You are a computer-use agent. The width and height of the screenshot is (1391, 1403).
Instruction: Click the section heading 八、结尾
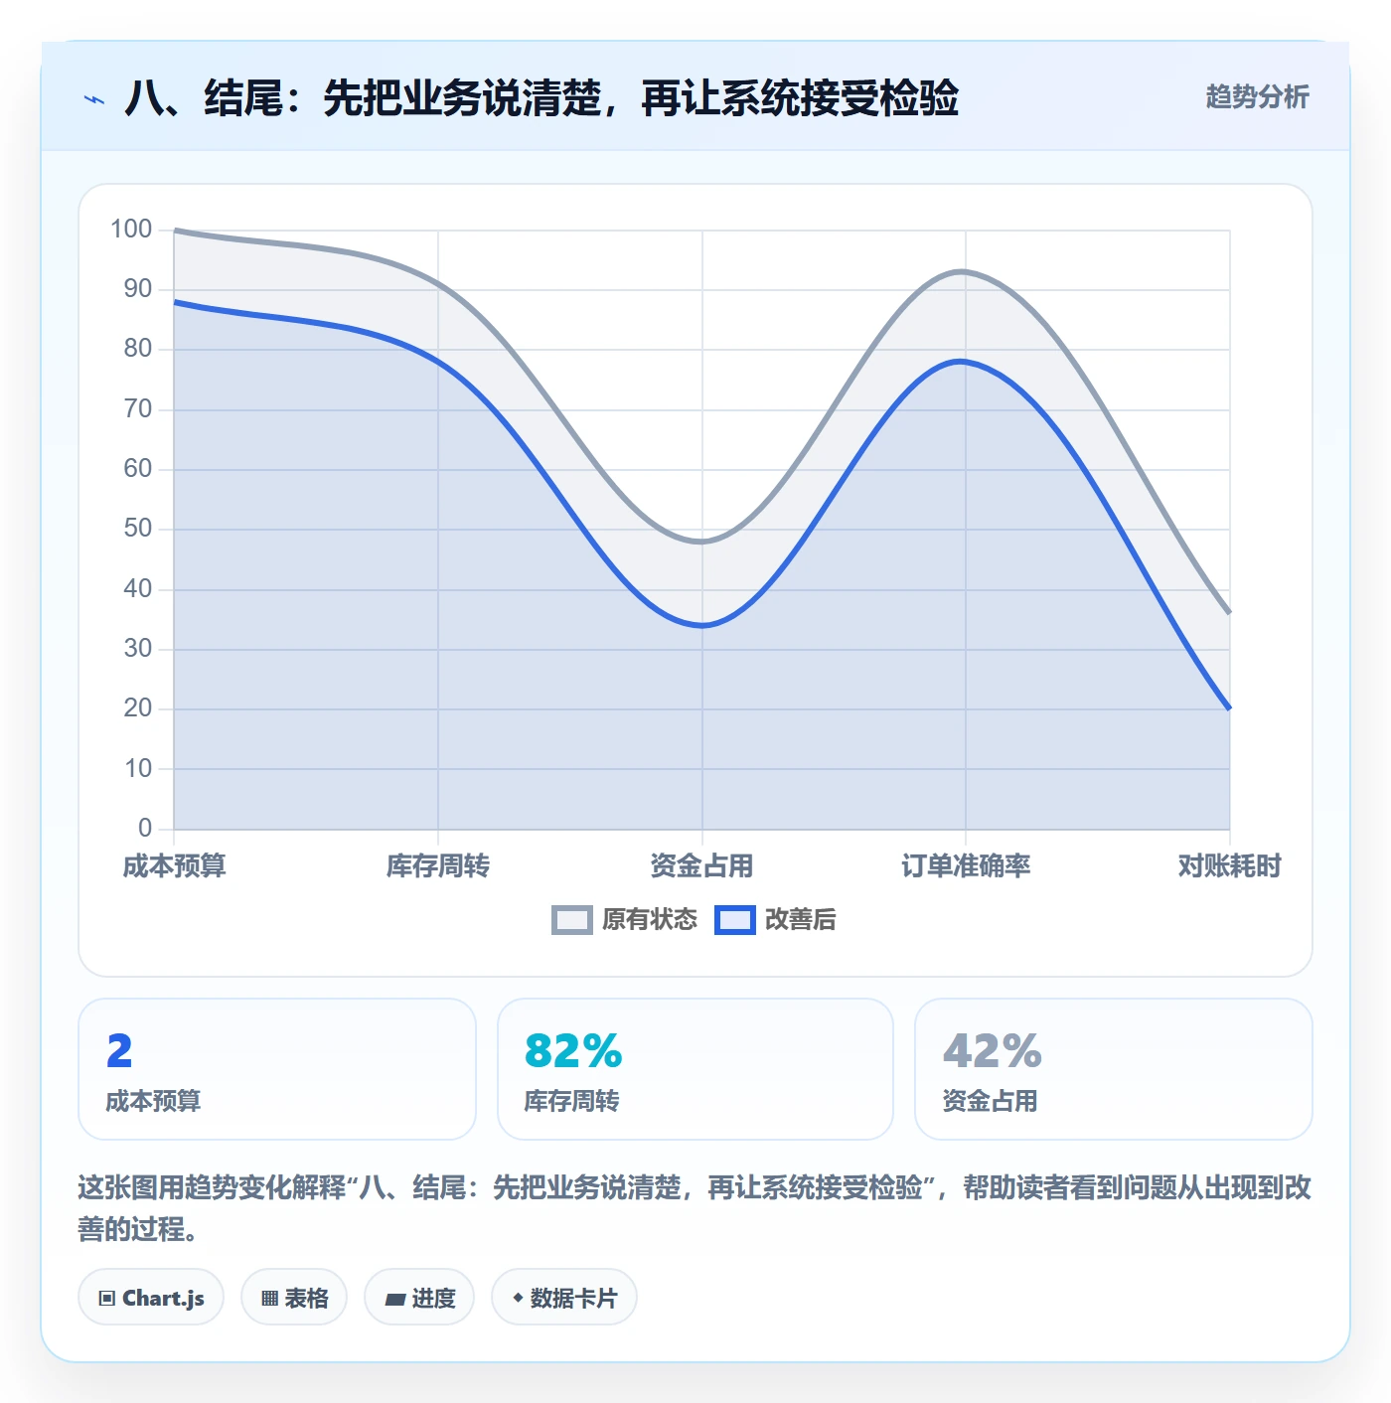[541, 98]
